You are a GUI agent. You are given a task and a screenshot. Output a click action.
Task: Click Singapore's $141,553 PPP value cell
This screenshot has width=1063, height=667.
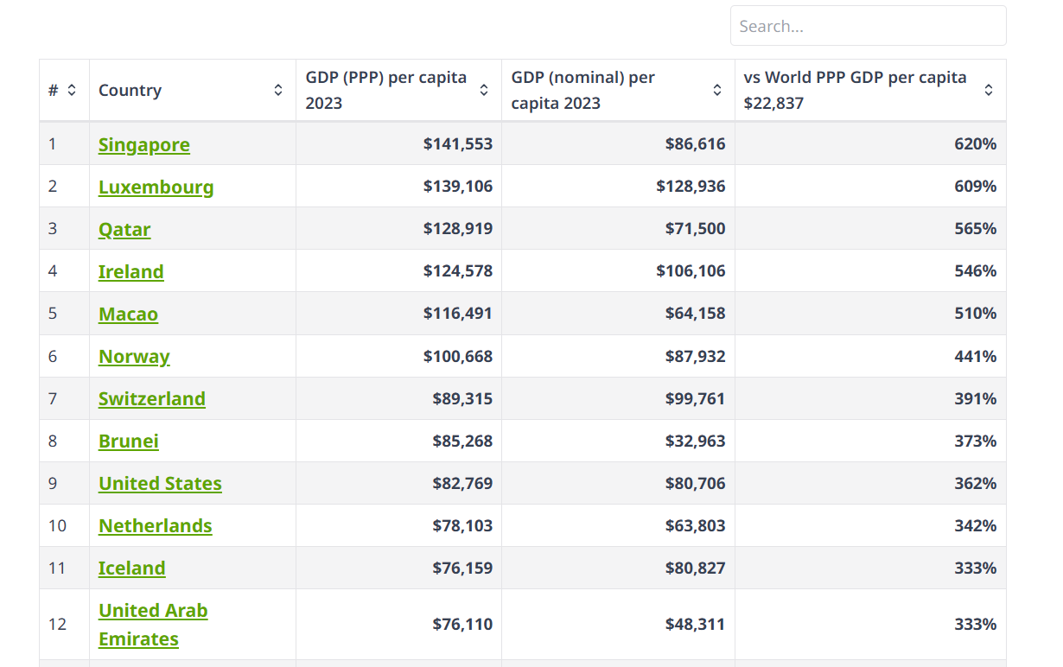(x=458, y=144)
